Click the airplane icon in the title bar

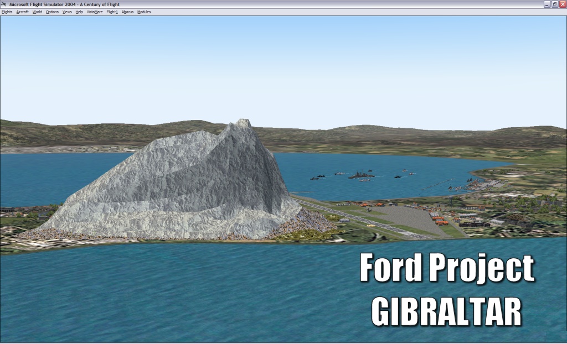pos(4,4)
